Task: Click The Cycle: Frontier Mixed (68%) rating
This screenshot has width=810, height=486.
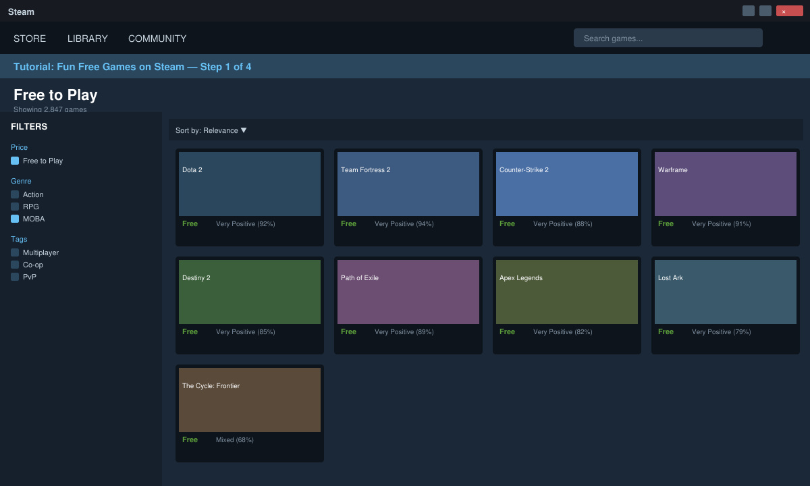Action: click(x=235, y=439)
